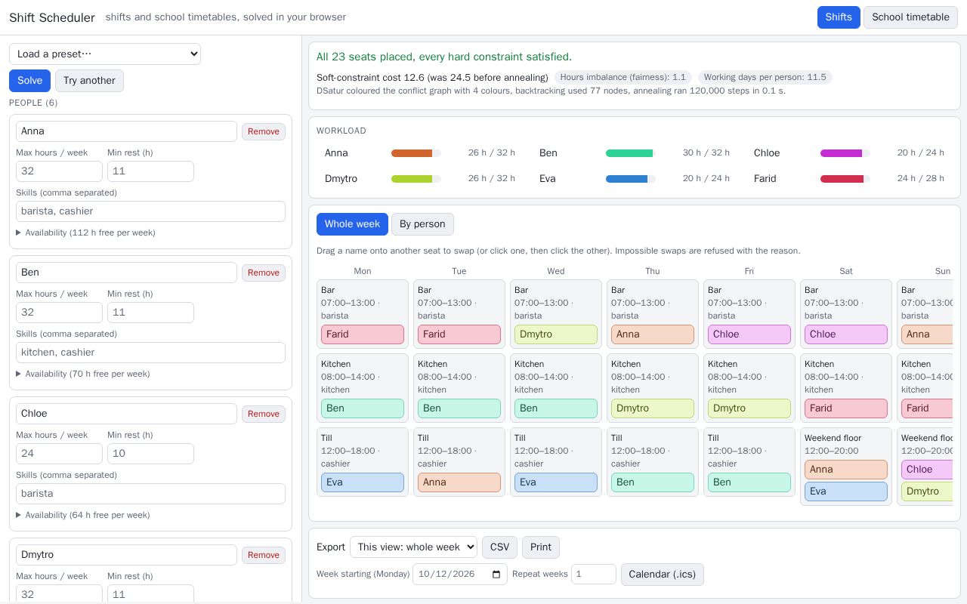Select Anna in Tuesday's Till shift

[x=459, y=482]
